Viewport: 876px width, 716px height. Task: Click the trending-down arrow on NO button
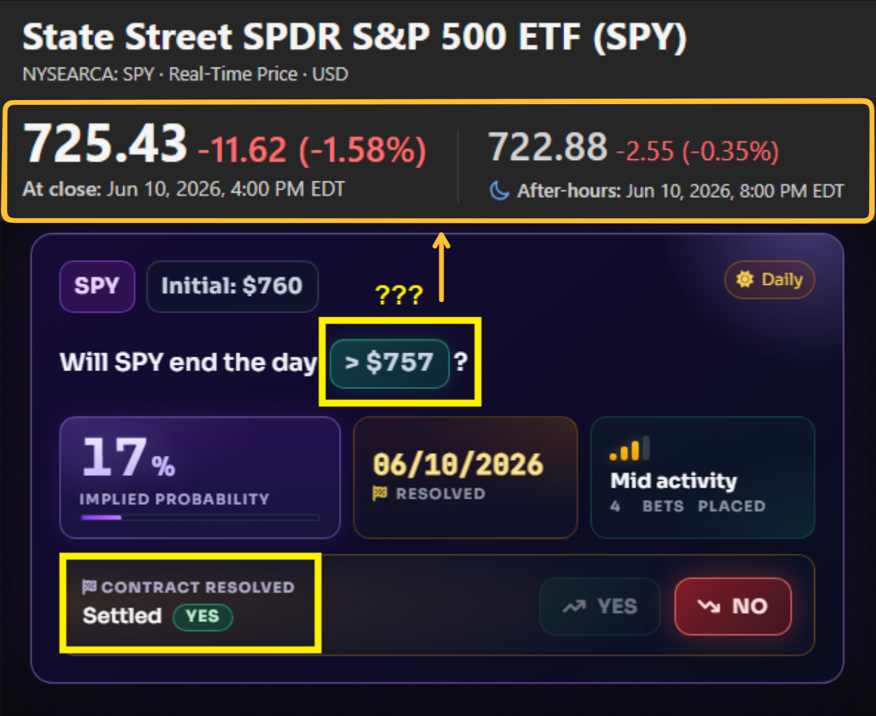[709, 606]
